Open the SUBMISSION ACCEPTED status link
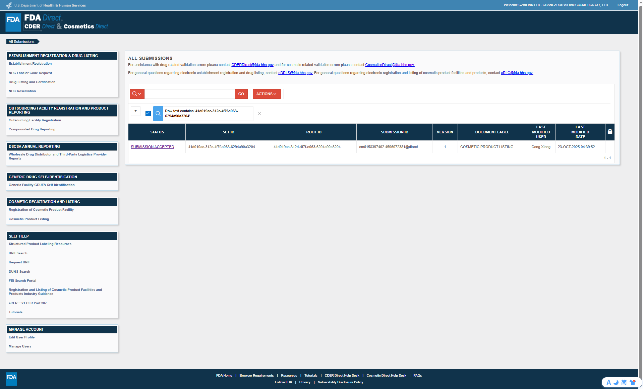Screen dimensions: 643x389 coord(152,147)
